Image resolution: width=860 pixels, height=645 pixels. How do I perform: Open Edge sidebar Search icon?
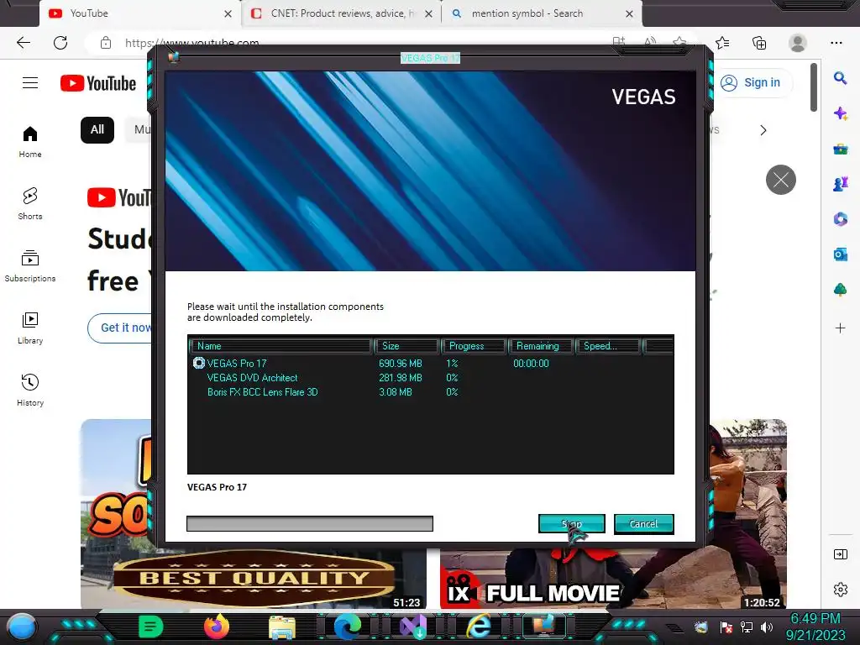tap(840, 78)
